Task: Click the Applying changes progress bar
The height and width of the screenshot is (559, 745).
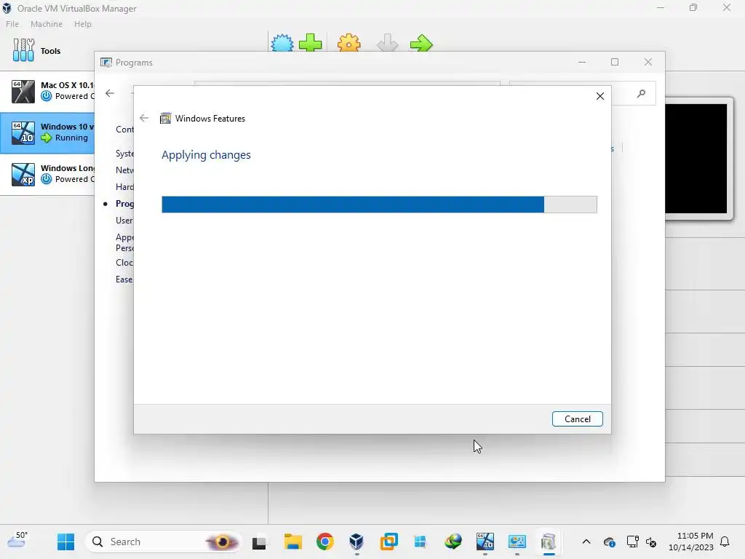Action: (x=379, y=205)
